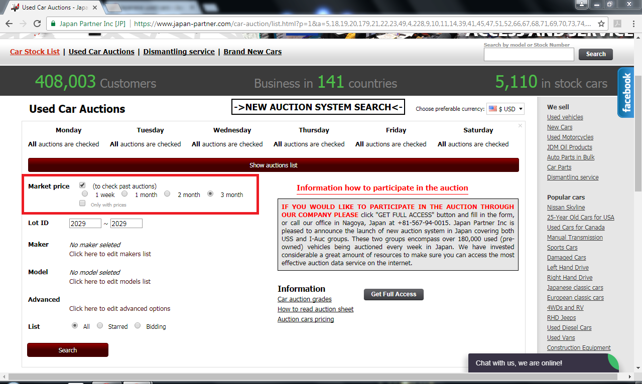Click the NEW AUCTION SYSTEM SEARCH banner
The width and height of the screenshot is (642, 384).
click(x=318, y=107)
